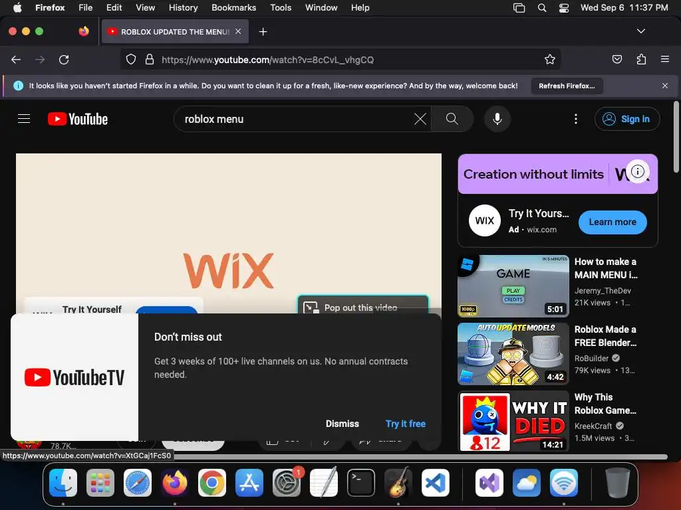Image resolution: width=681 pixels, height=510 pixels.
Task: Open the File menu
Action: pyautogui.click(x=85, y=7)
